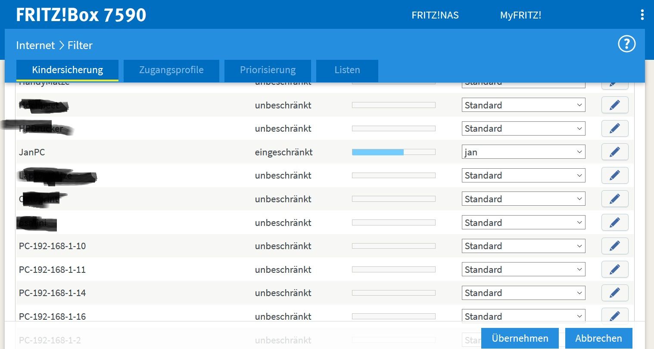The height and width of the screenshot is (349, 654).
Task: Edit the JanPC entry with pencil icon
Action: coord(615,152)
